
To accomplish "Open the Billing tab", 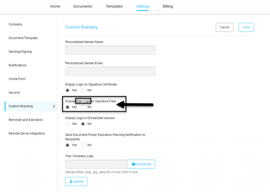I will 168,6.
